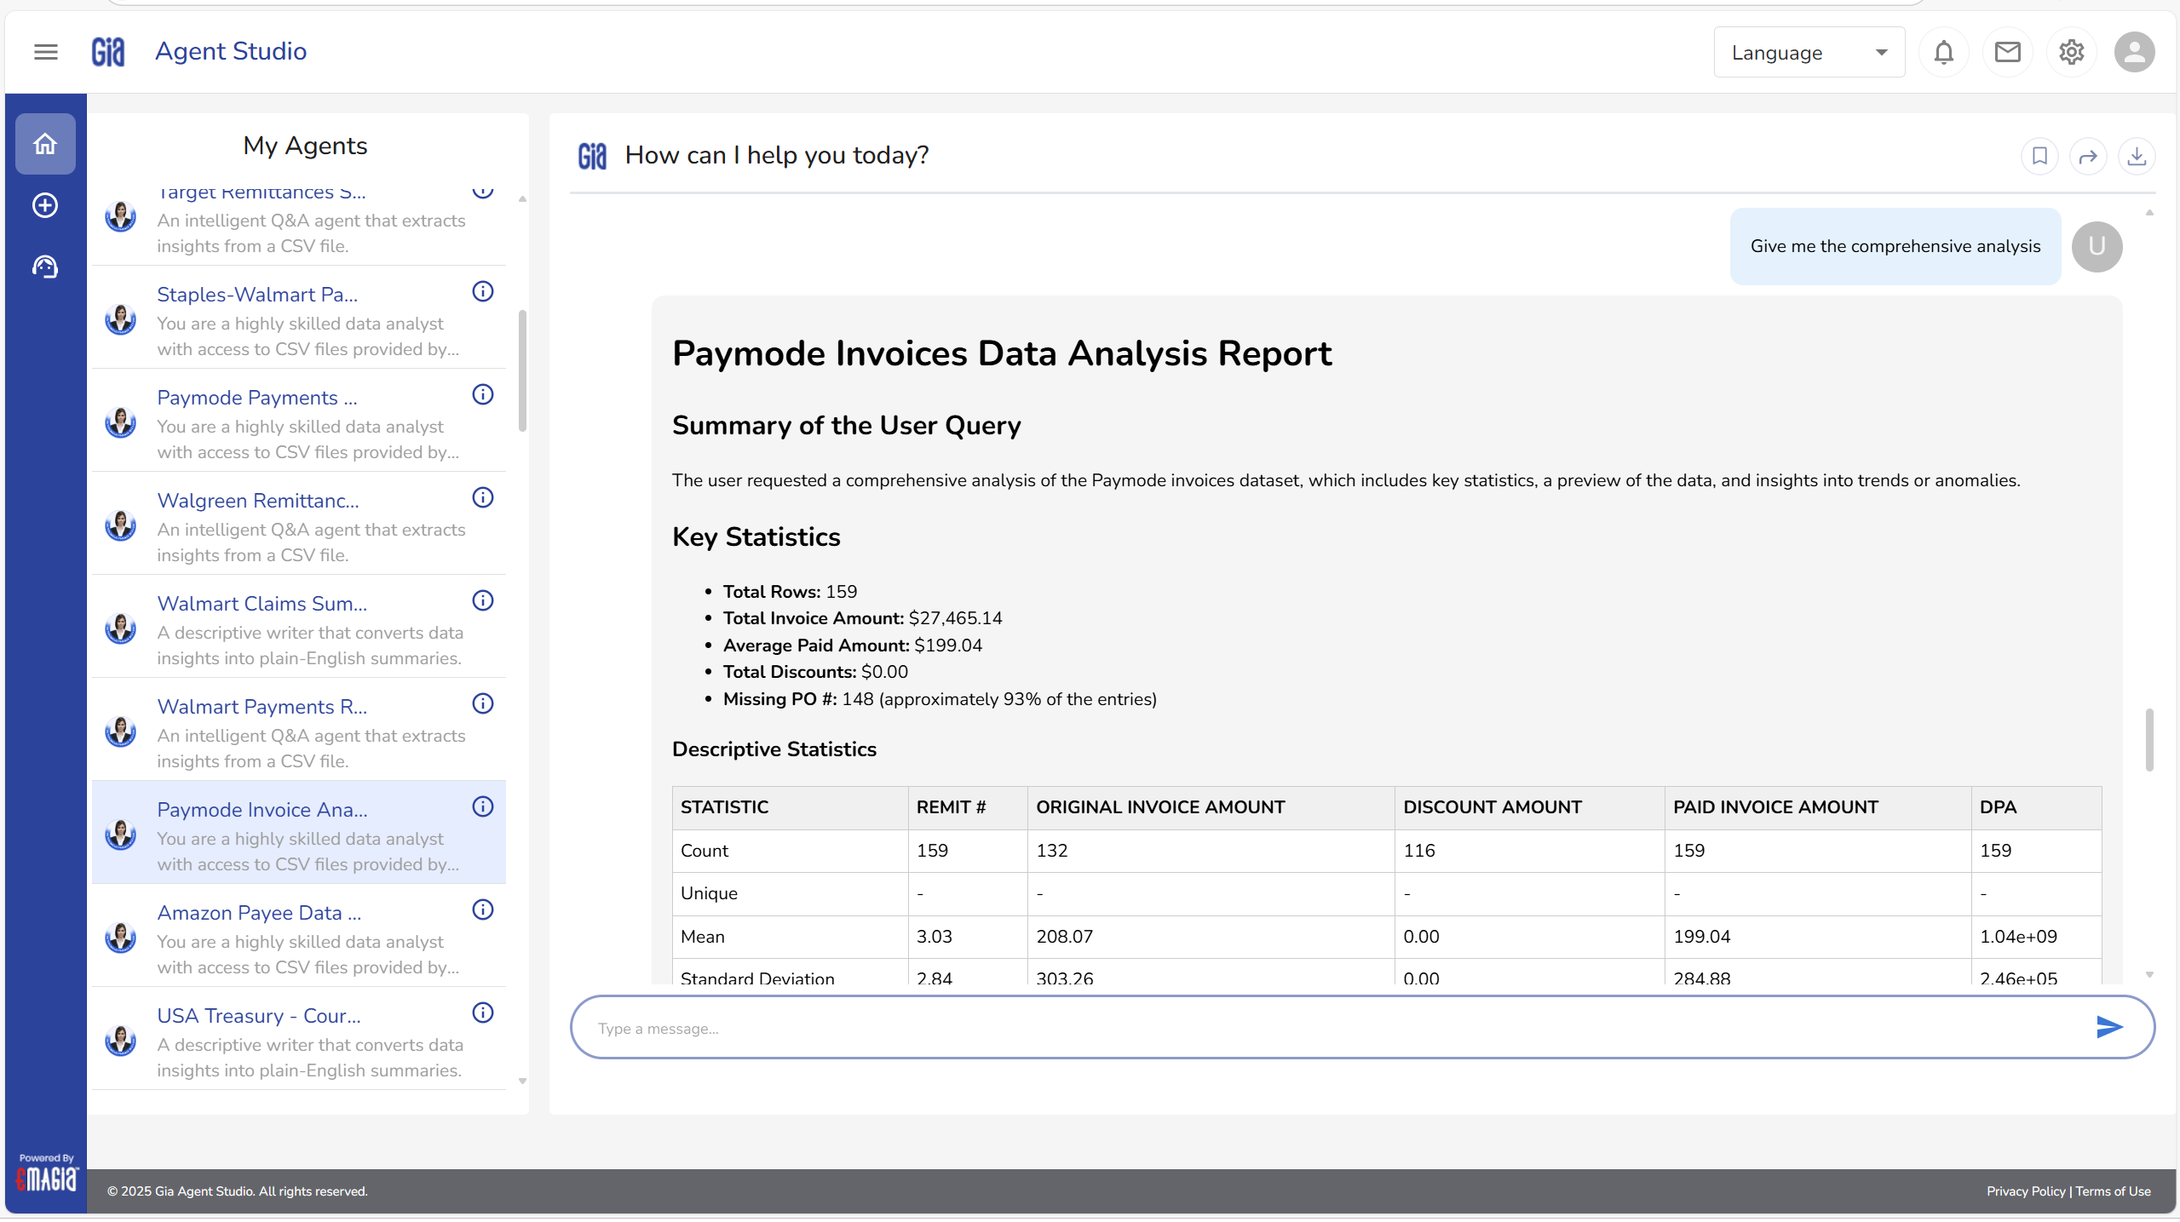Open the Privacy Policy link

coord(2026,1191)
